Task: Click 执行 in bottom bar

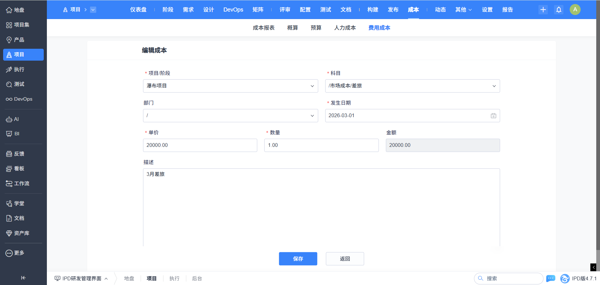Action: pyautogui.click(x=174, y=278)
